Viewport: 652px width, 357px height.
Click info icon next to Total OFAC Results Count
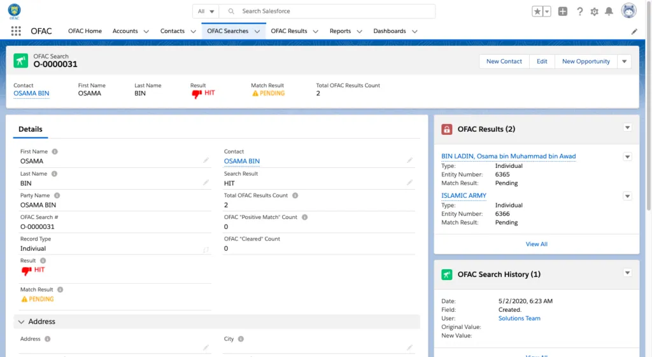coord(295,195)
